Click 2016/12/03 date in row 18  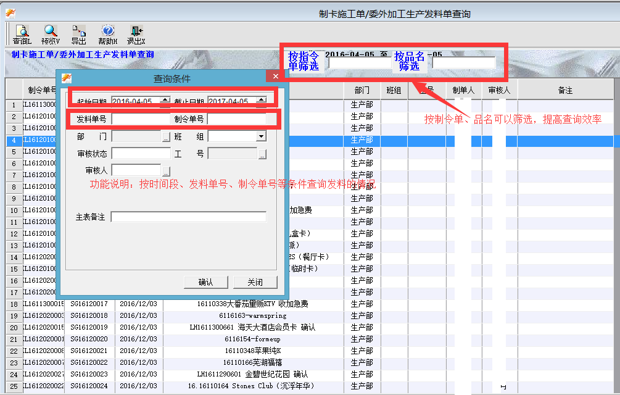(x=138, y=304)
